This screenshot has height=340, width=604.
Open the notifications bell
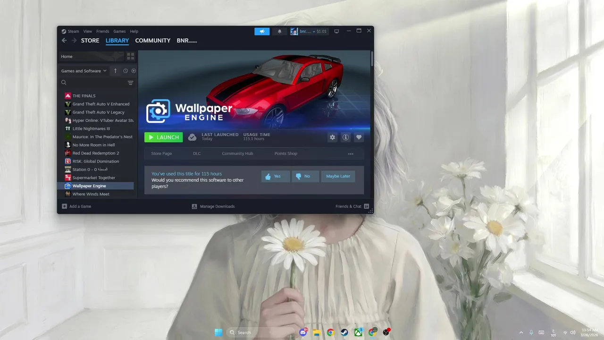279,31
